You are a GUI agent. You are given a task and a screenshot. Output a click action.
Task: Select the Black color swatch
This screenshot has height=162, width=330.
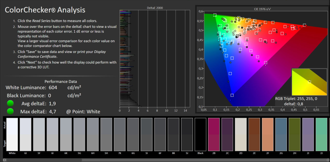coord(200,134)
